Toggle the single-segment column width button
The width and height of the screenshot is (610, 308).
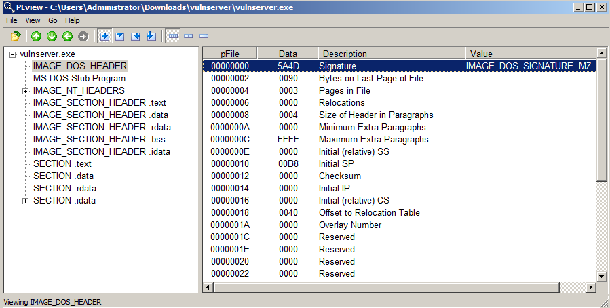pos(204,36)
